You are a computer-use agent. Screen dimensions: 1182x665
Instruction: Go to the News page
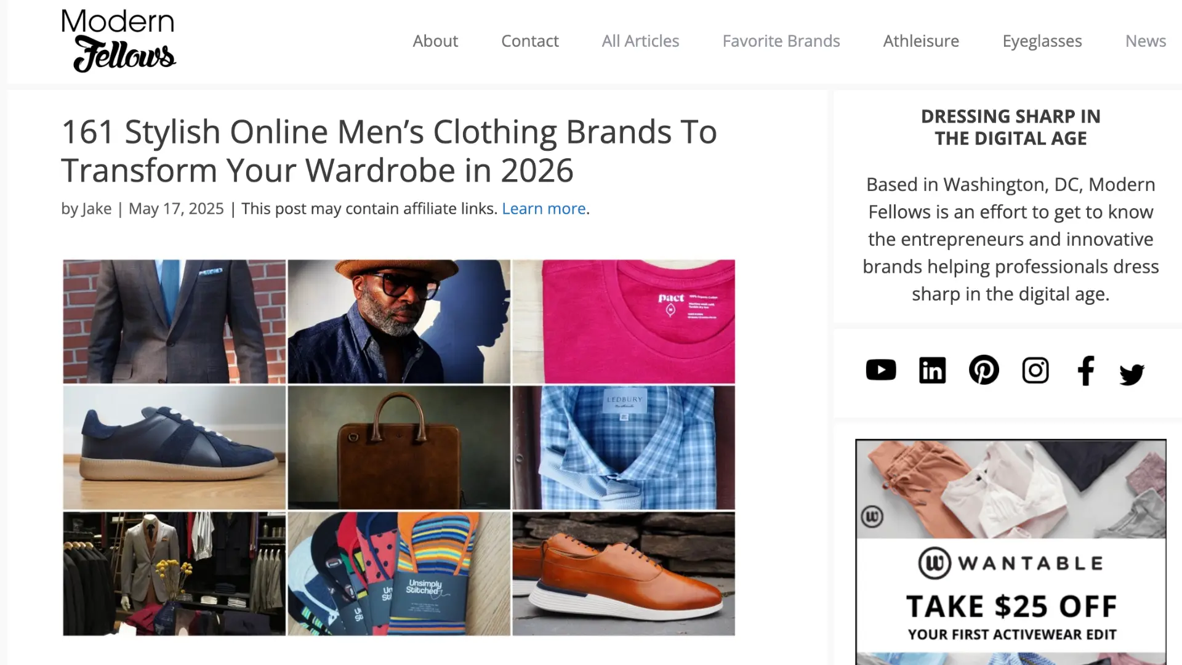click(x=1146, y=41)
